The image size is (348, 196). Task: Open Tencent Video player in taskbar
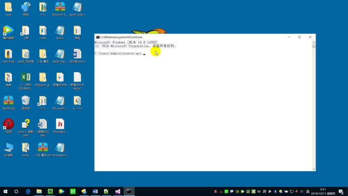[61, 191]
